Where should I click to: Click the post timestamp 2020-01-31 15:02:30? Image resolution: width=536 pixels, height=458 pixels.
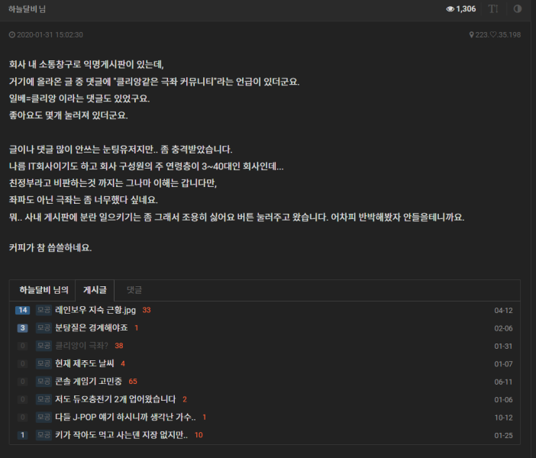tap(50, 34)
